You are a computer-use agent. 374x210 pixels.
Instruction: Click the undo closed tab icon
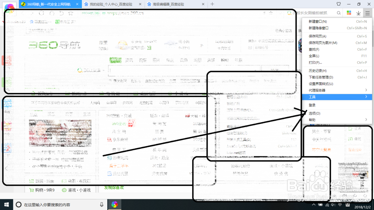[61, 13]
